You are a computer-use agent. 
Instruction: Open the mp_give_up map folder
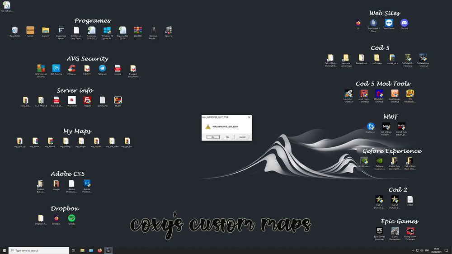(x=20, y=142)
